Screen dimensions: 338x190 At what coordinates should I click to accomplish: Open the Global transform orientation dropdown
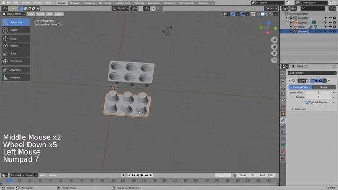click(120, 8)
